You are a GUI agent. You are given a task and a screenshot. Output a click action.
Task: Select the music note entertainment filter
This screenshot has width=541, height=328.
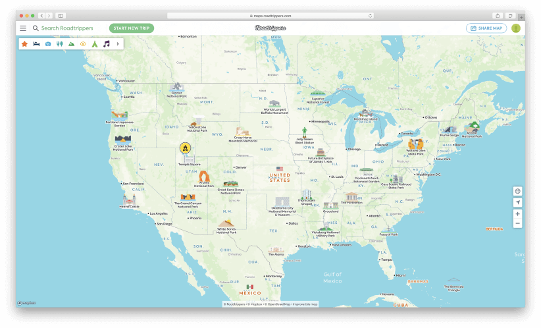[106, 44]
